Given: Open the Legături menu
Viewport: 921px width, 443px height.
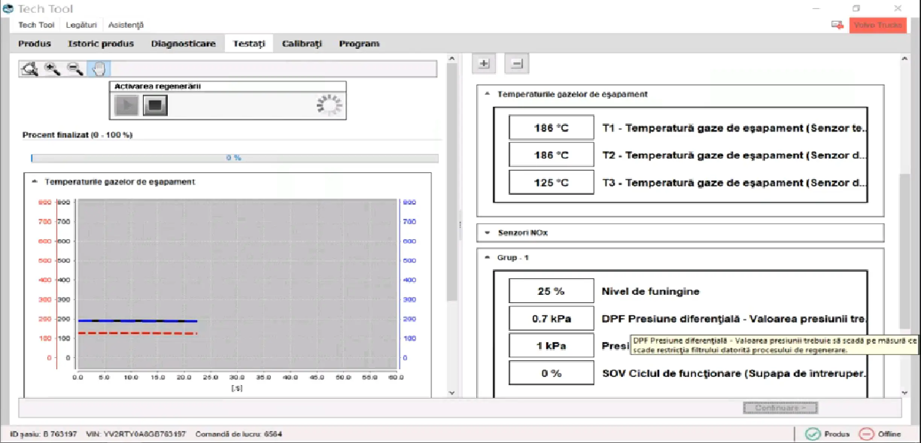Looking at the screenshot, I should point(81,25).
